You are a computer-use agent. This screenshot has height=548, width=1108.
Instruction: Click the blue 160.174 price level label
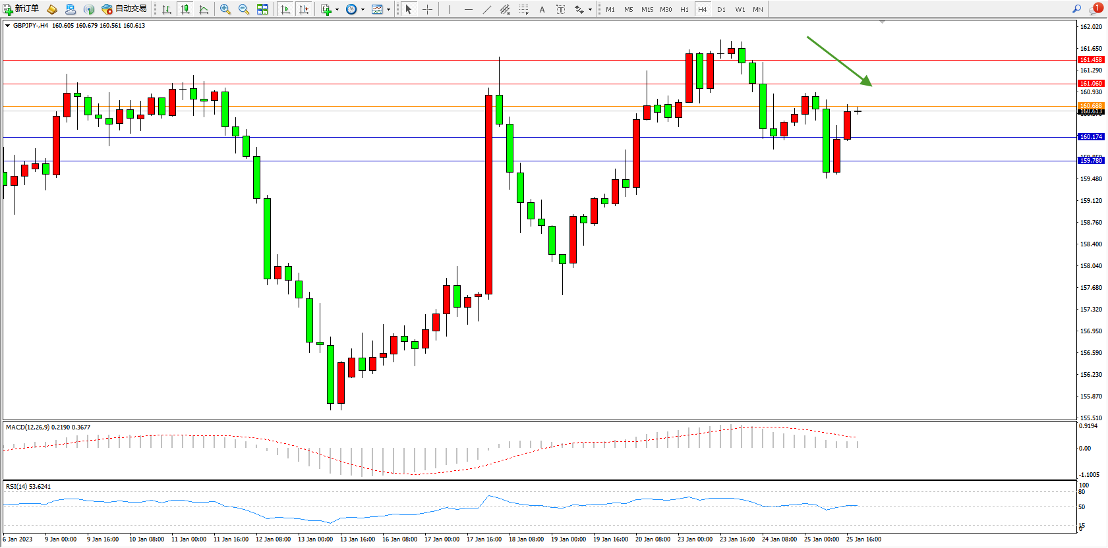(x=1091, y=137)
